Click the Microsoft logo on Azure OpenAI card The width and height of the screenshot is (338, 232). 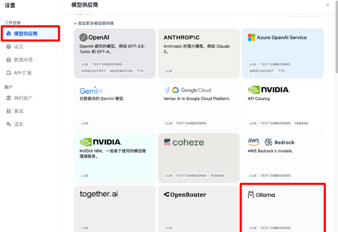[x=251, y=37]
